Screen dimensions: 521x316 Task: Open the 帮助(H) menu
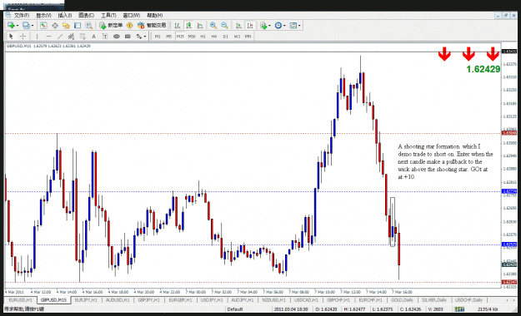155,15
